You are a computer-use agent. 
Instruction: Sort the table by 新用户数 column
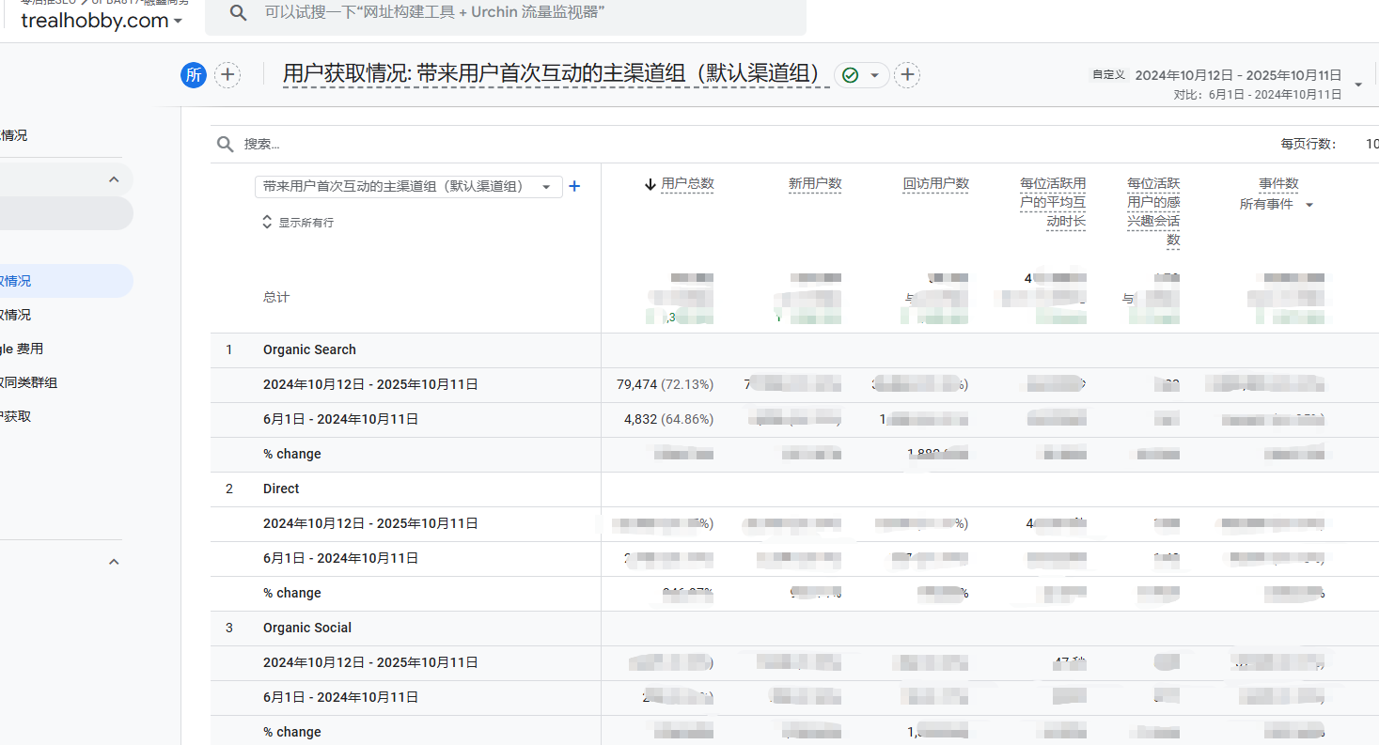(814, 184)
